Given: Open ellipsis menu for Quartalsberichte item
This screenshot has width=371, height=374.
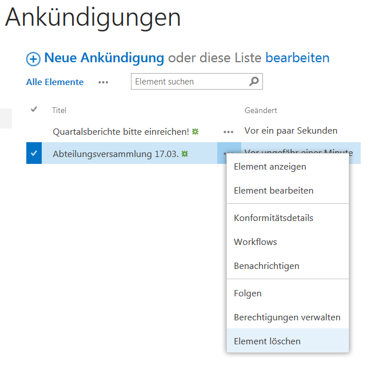Looking at the screenshot, I should tap(228, 131).
